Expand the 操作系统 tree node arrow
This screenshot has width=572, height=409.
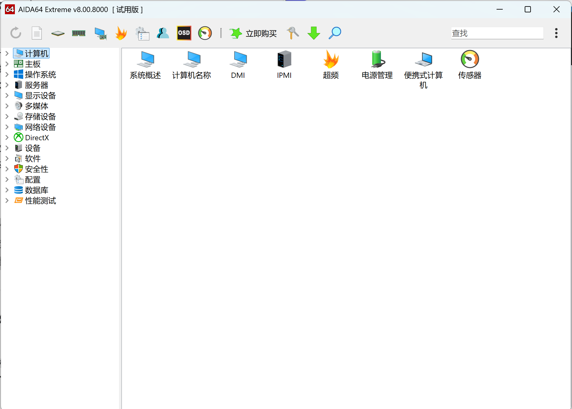pyautogui.click(x=7, y=74)
